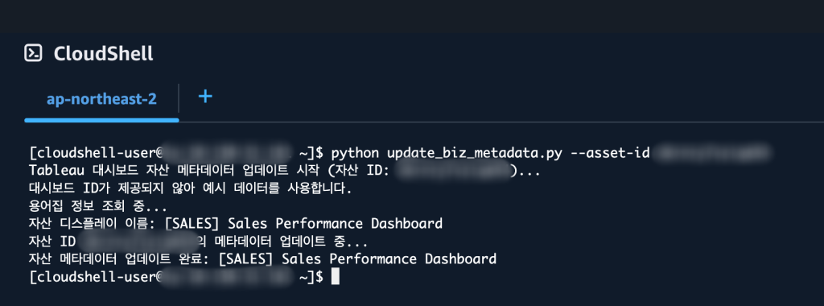
Task: Click the word python in the command line
Action: tap(355, 153)
